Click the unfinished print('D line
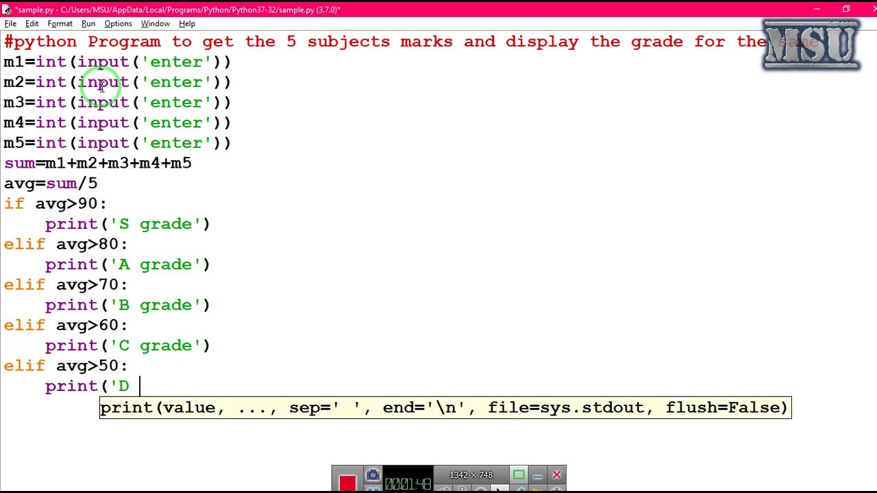 pos(87,386)
